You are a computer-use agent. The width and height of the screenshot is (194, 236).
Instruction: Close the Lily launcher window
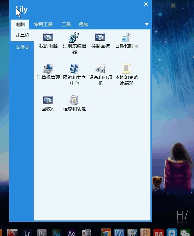pyautogui.click(x=146, y=4)
